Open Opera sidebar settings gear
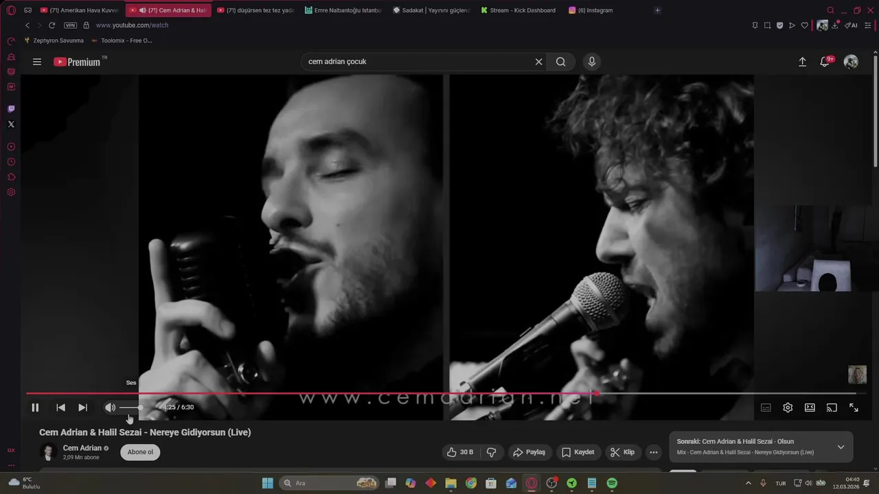 (11, 192)
